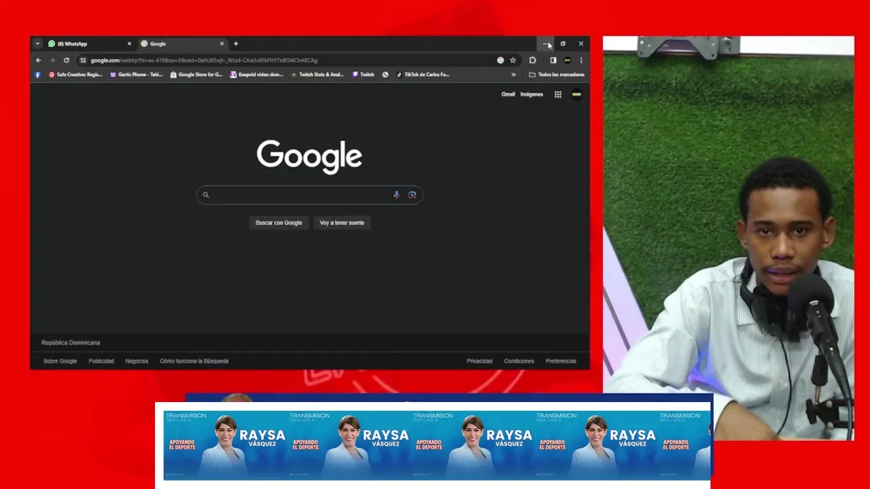Minimize the Chrome window
The image size is (870, 489).
tap(545, 43)
